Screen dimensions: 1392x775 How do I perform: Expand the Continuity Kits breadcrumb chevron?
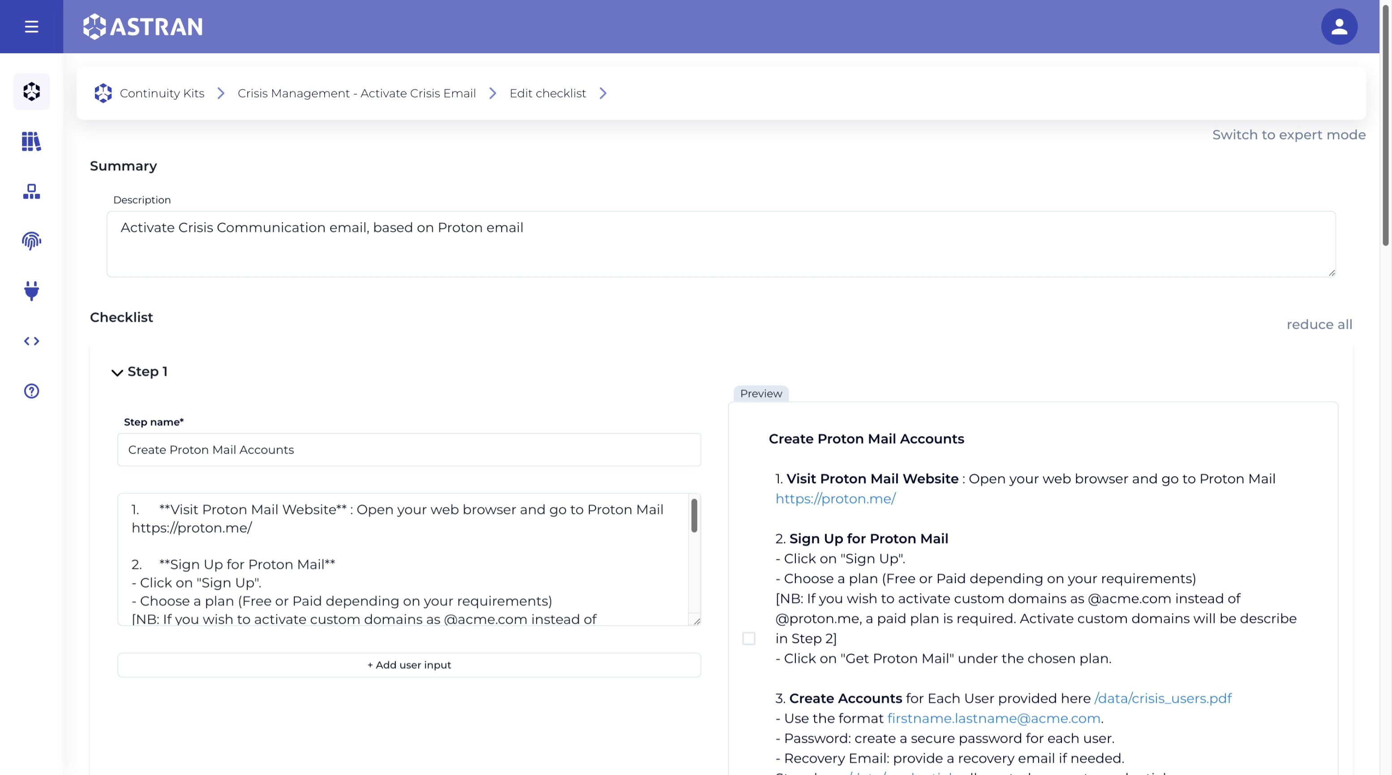click(x=222, y=93)
